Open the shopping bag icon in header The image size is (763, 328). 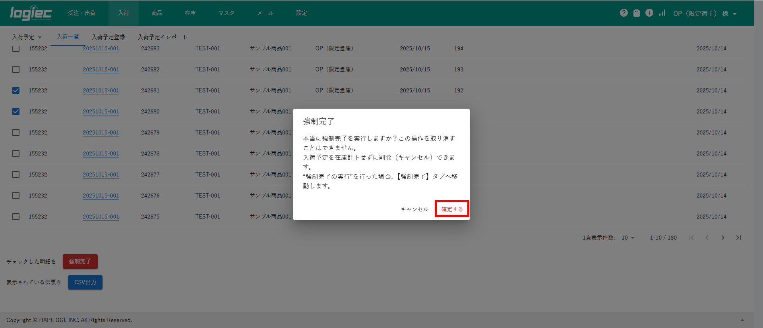click(637, 13)
